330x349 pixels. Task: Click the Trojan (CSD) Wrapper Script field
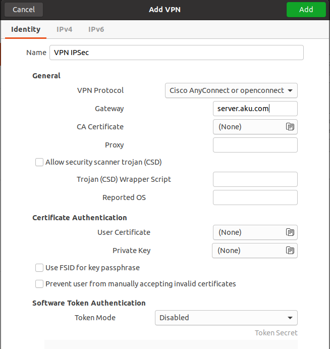point(255,179)
